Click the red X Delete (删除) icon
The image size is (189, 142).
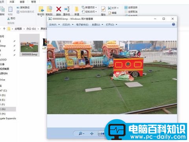click(59, 9)
